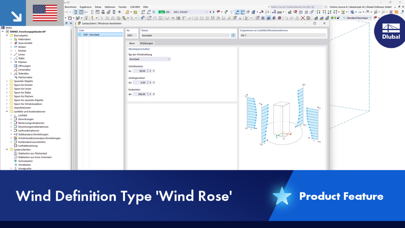Expand the Materialien tree node
This screenshot has height=228, width=405.
pos(11,39)
